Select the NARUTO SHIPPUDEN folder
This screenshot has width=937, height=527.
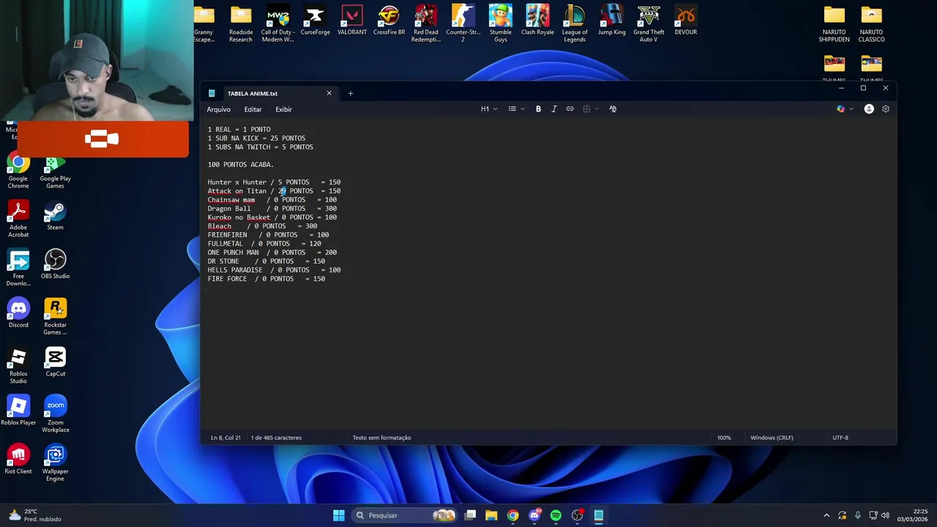point(834,24)
